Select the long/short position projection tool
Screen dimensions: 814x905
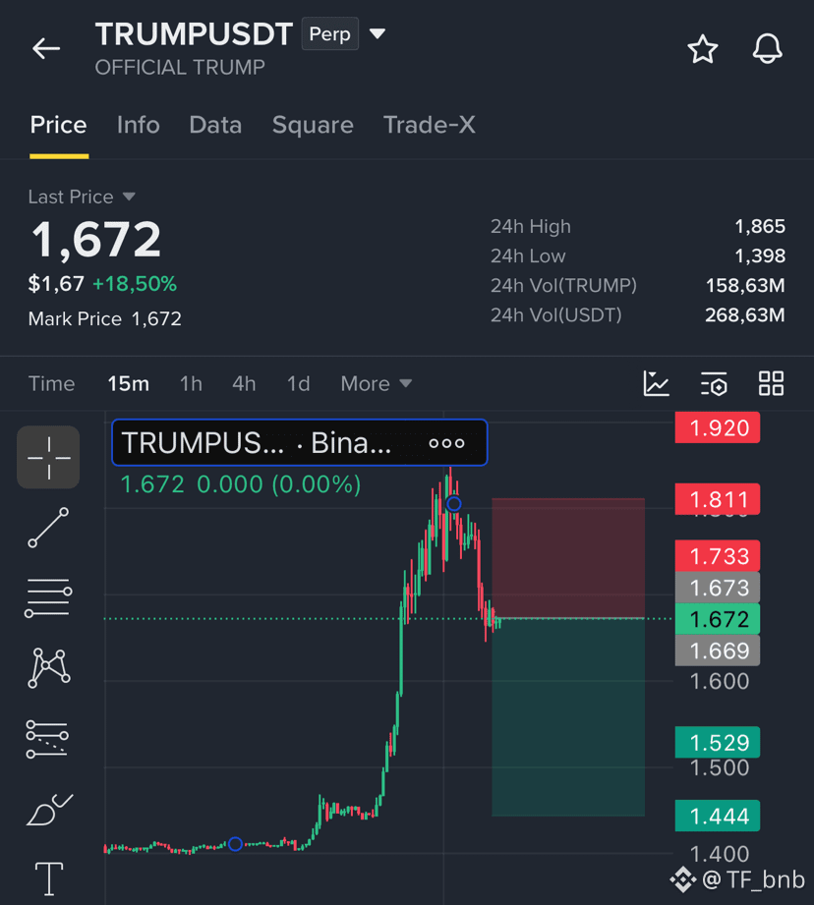pos(47,739)
